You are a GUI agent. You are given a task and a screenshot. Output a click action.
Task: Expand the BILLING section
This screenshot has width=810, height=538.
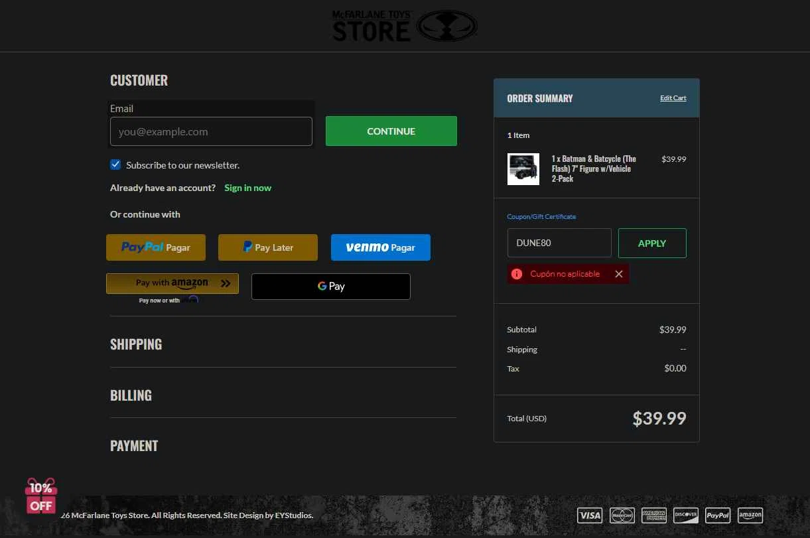click(131, 395)
